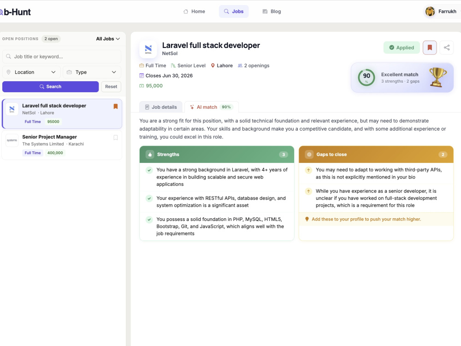Click the 2 openings people icon
Viewport: 461px width, 346px height.
(x=240, y=66)
